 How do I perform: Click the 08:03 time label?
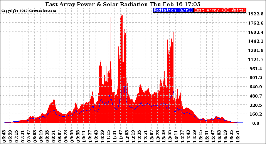pos(35,136)
